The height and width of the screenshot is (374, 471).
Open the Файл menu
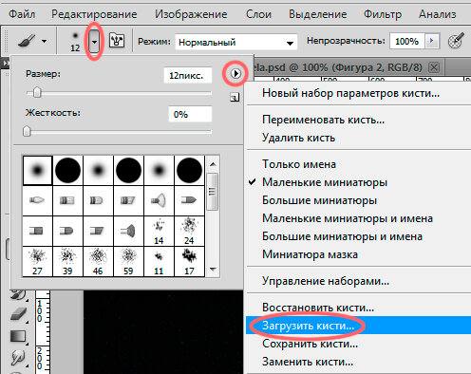[x=22, y=14]
